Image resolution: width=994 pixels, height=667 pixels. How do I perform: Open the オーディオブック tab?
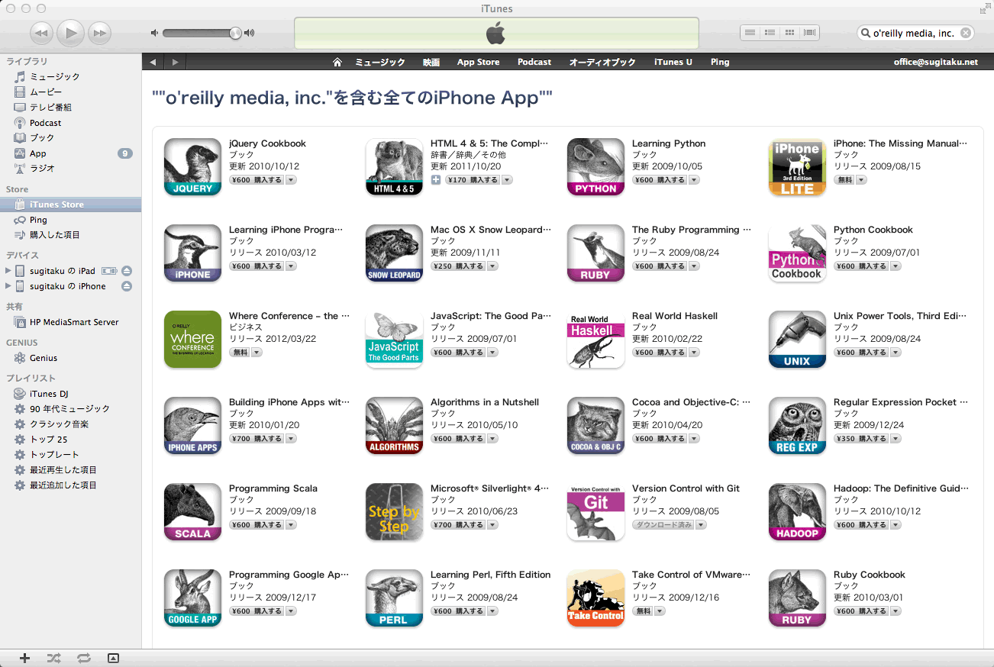click(x=602, y=62)
